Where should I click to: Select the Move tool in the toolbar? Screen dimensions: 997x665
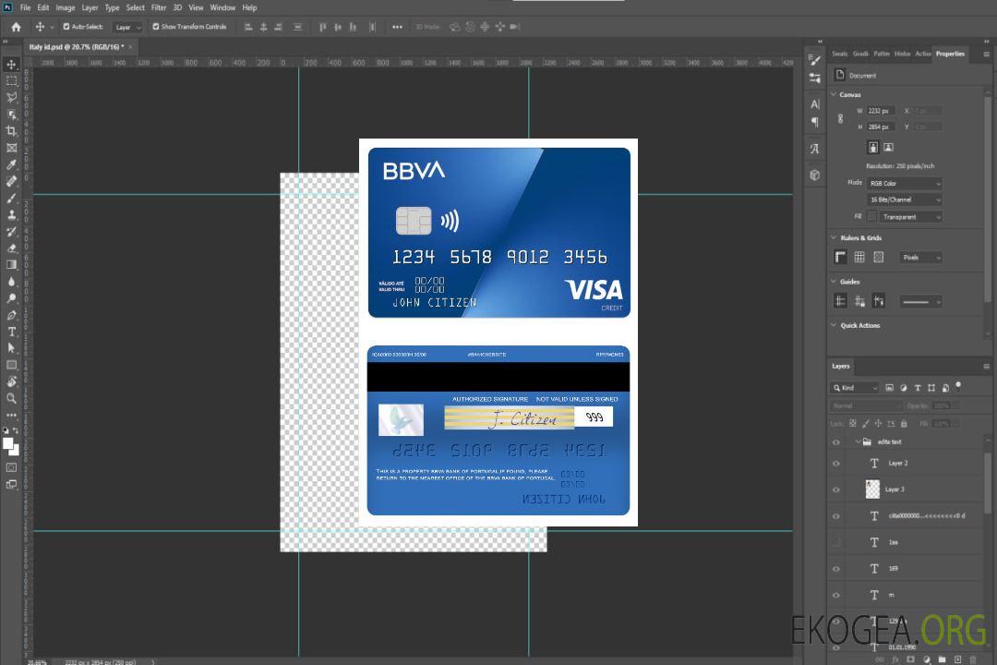pyautogui.click(x=11, y=65)
